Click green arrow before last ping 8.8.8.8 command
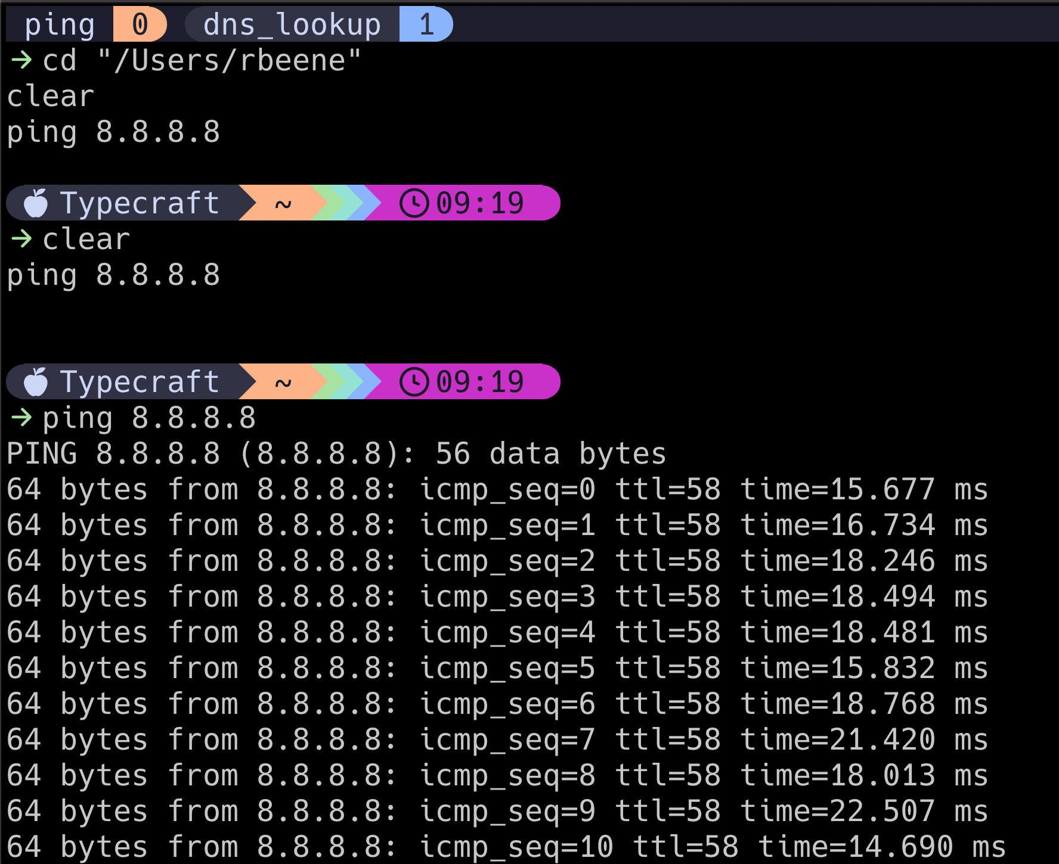 [x=21, y=417]
